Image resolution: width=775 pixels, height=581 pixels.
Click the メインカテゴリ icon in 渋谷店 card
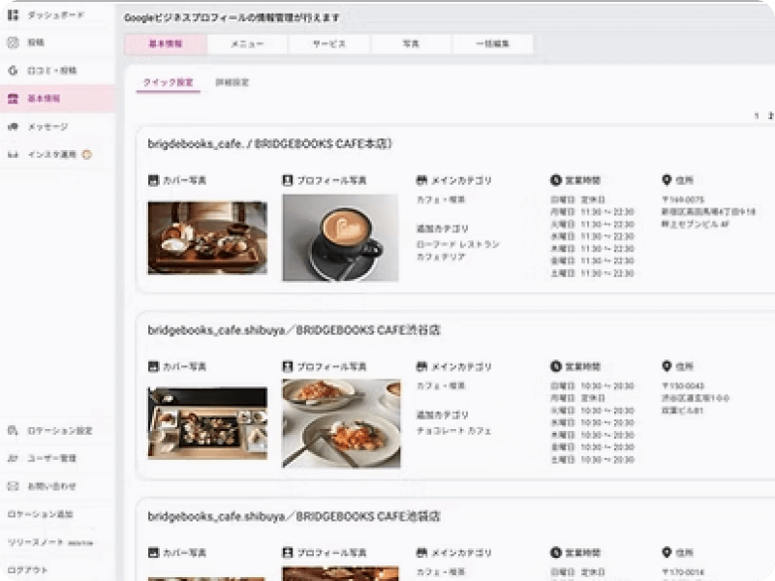pyautogui.click(x=421, y=367)
